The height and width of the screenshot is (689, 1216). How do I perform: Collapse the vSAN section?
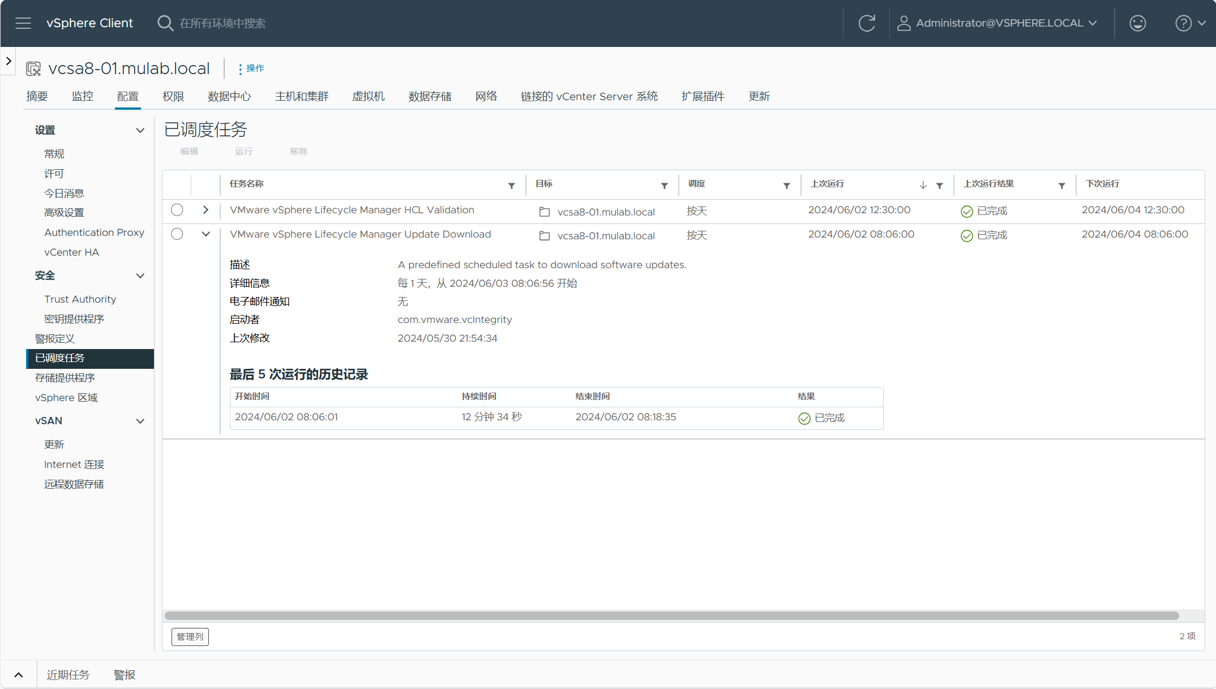point(140,421)
